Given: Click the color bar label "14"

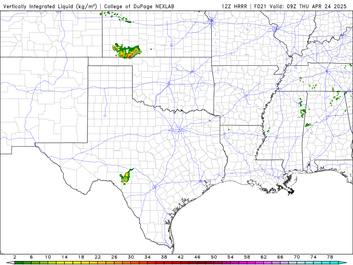Looking at the screenshot, I should click(x=64, y=257).
